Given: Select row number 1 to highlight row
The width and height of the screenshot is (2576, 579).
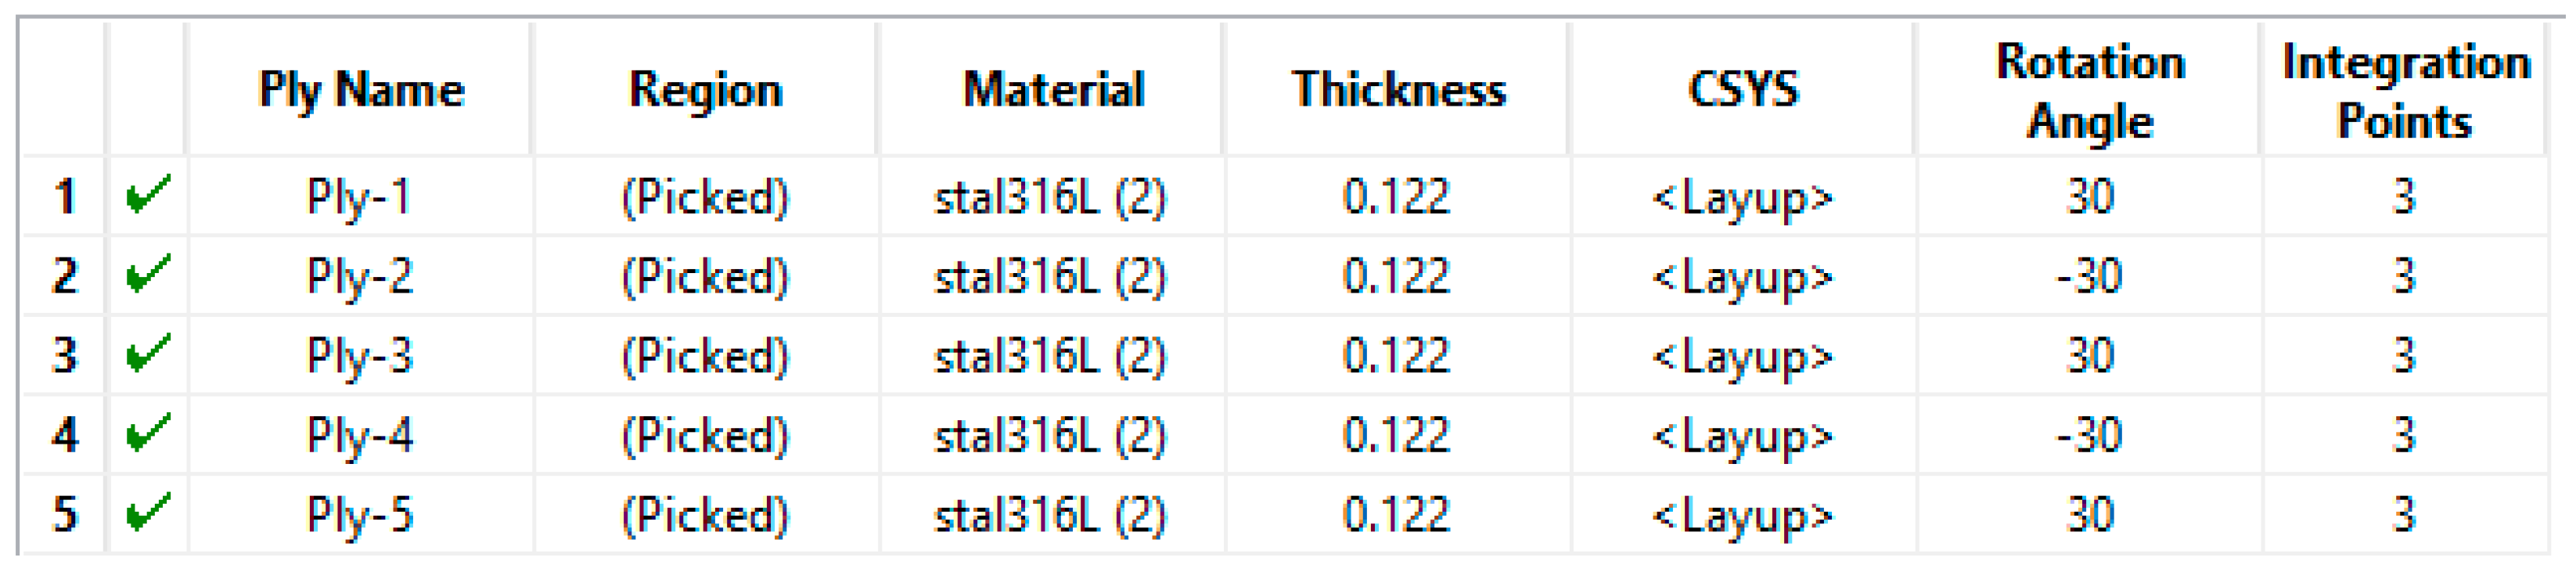Looking at the screenshot, I should [66, 197].
